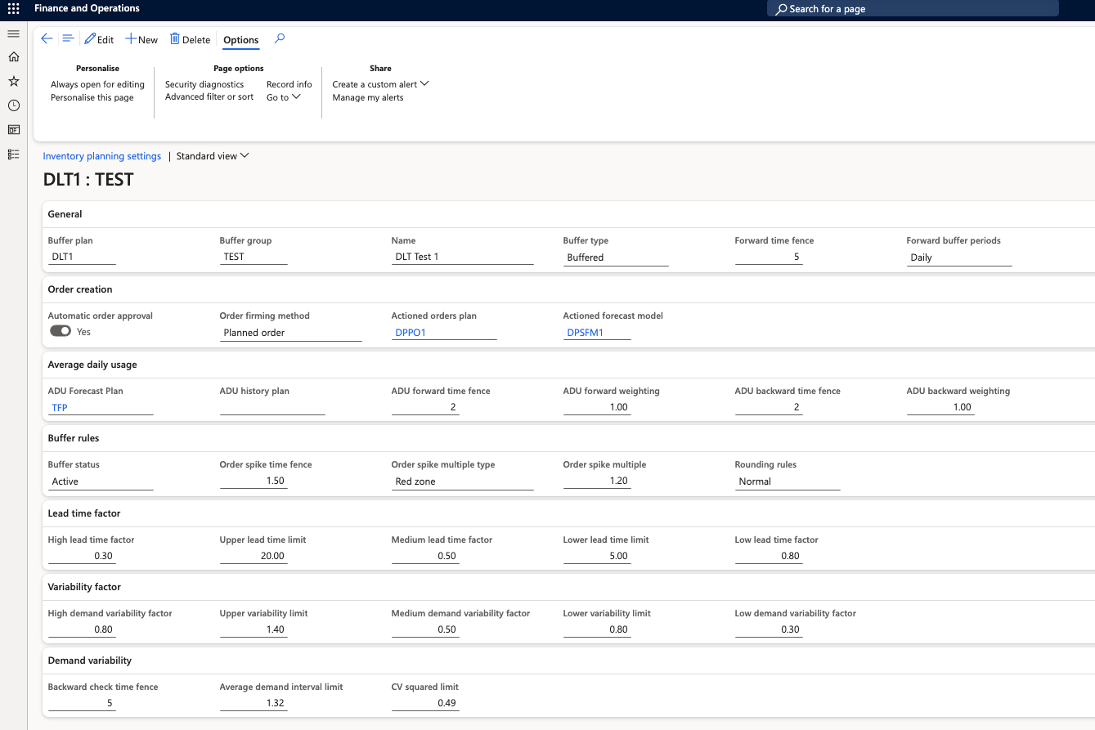
Task: Open the Go to dropdown
Action: (283, 97)
